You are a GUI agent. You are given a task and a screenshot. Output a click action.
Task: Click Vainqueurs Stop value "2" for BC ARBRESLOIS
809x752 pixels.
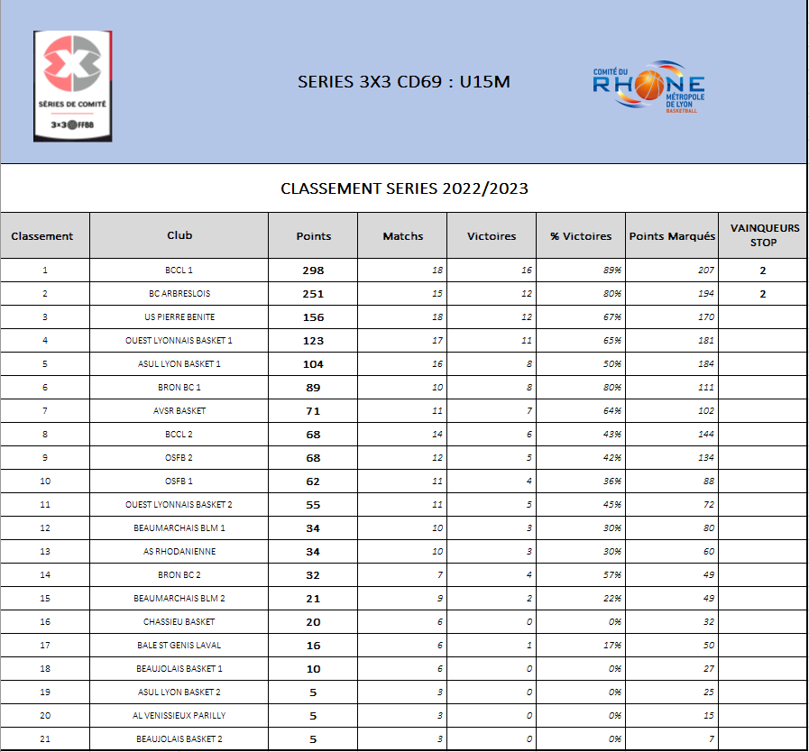point(763,294)
